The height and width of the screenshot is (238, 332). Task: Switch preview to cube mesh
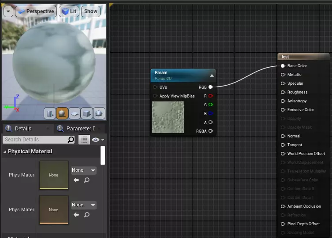coord(87,113)
